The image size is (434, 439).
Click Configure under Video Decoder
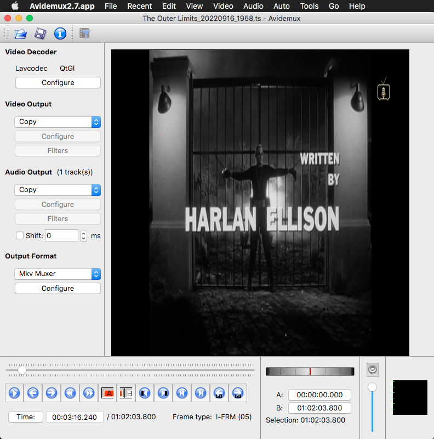(x=58, y=83)
